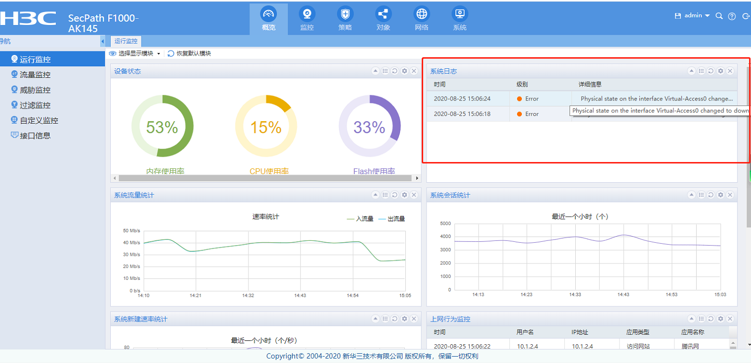Select the log entry timed 2020-08-25 15:06:24
The image size is (751, 363).
point(582,99)
